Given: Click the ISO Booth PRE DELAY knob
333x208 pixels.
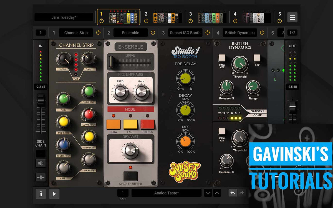Looking at the screenshot, I should click(x=185, y=78).
